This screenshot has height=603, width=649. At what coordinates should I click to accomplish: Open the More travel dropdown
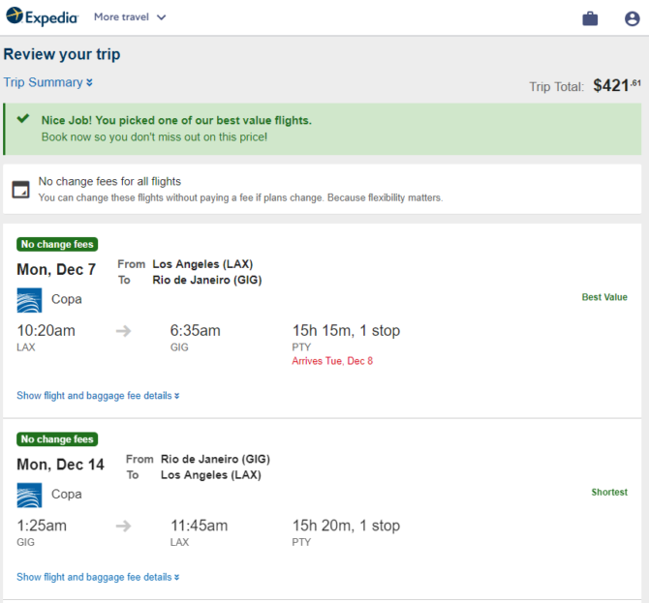pyautogui.click(x=130, y=17)
